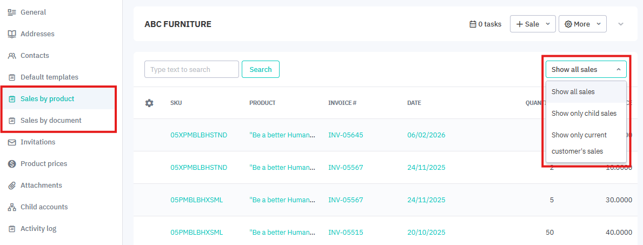Click the Invitations envelope icon
643x245 pixels.
click(12, 142)
